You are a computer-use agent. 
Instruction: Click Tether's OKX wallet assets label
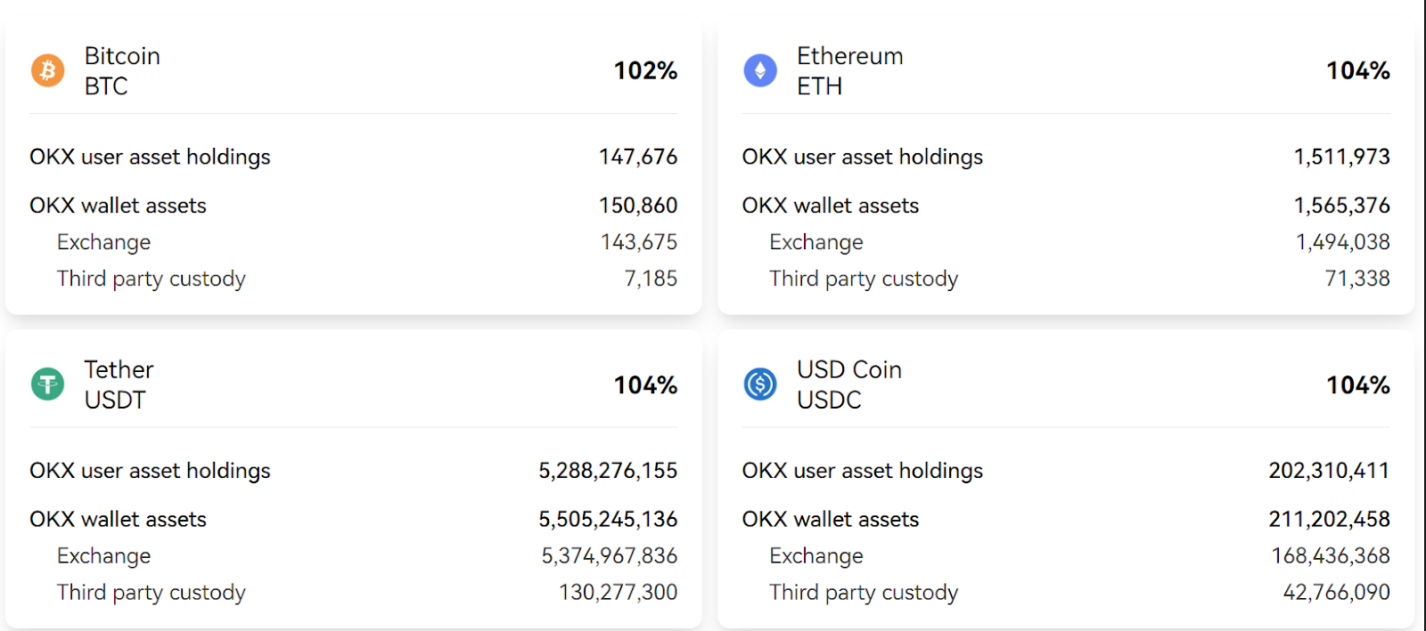[x=118, y=519]
